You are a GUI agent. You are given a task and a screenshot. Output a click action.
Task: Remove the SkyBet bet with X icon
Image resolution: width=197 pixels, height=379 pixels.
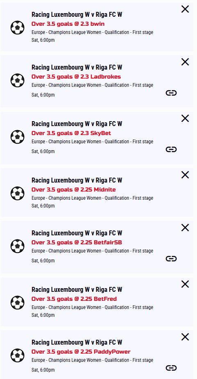tap(185, 118)
